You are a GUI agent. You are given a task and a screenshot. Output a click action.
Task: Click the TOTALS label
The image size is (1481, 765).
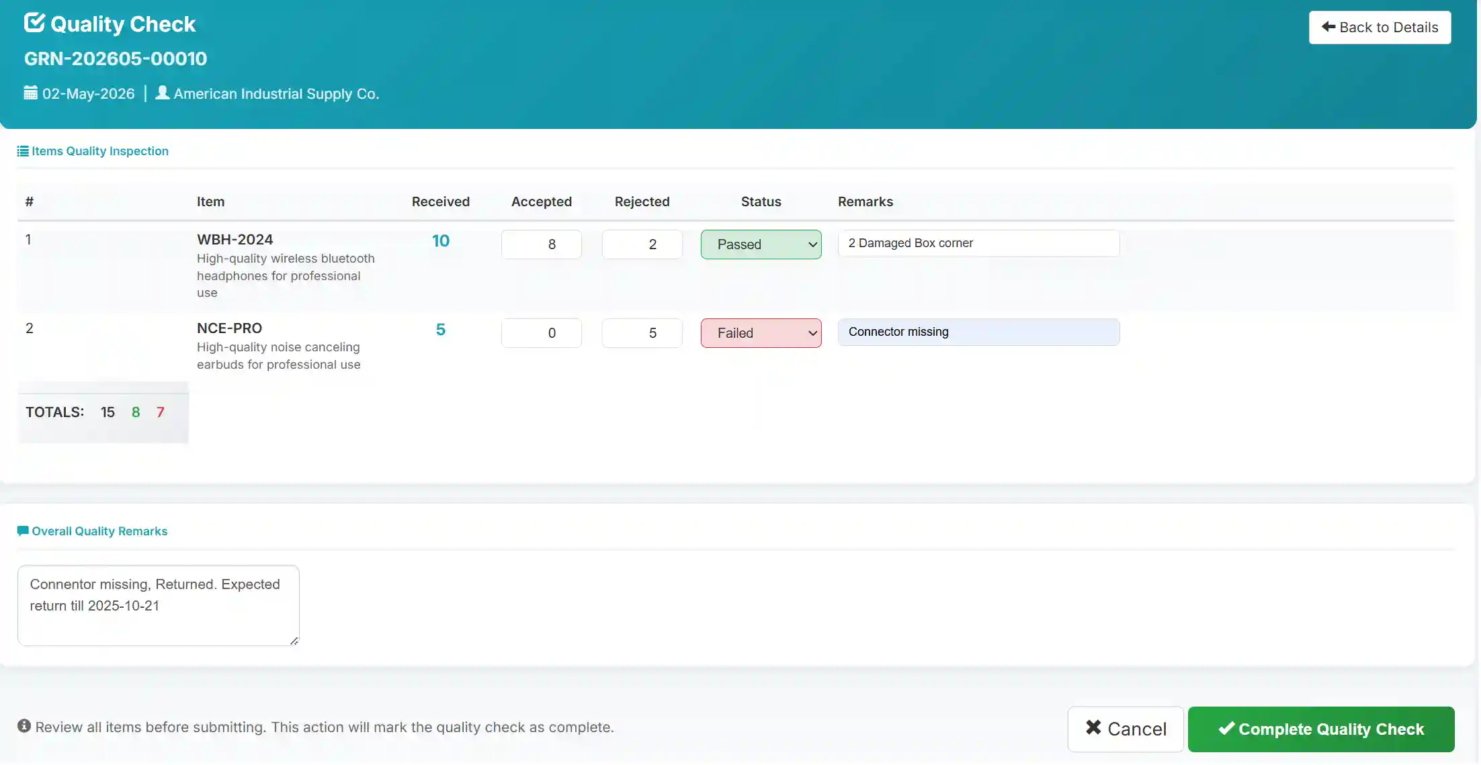55,412
